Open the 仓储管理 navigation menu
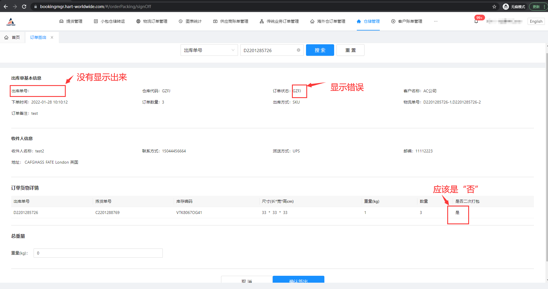Viewport: 548px width, 289px height. [x=368, y=21]
